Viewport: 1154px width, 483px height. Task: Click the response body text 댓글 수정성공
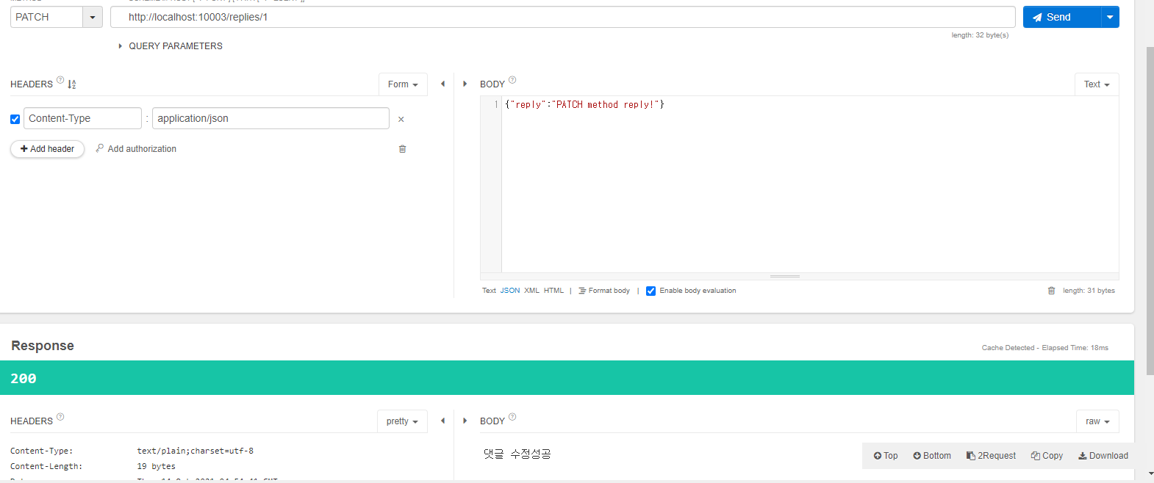517,454
